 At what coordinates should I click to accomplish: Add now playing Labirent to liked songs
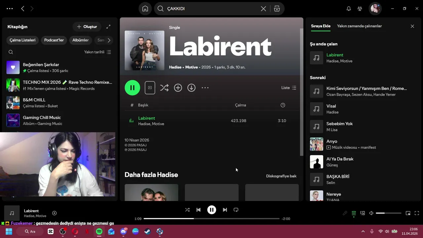[55, 213]
